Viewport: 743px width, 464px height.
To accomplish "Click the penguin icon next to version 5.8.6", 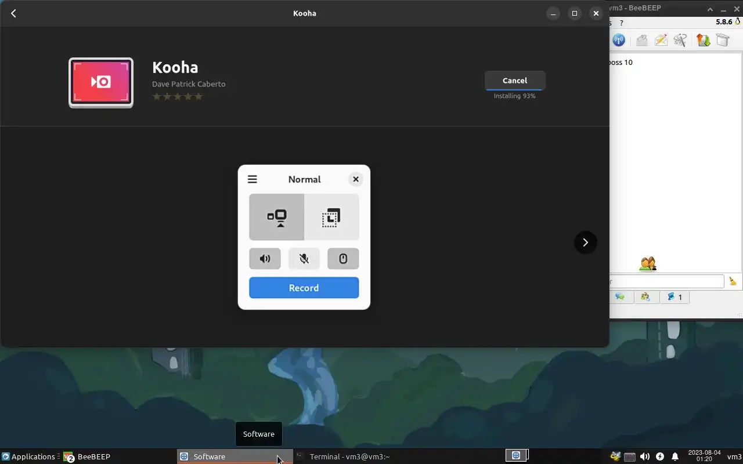I will coord(738,21).
